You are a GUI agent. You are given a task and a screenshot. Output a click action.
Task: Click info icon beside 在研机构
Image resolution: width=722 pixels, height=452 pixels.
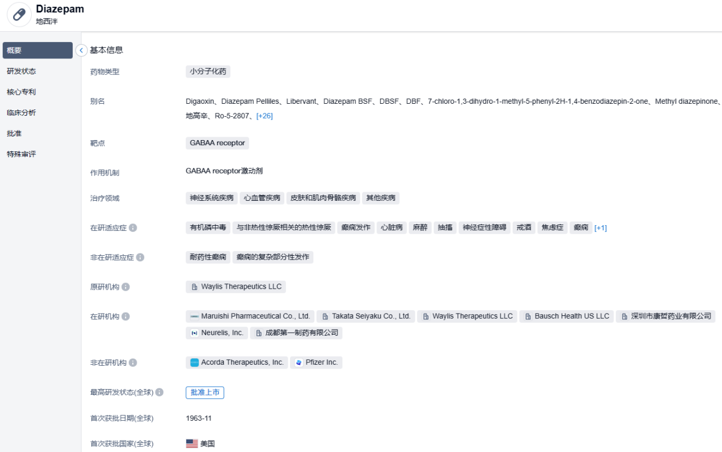[x=125, y=316]
